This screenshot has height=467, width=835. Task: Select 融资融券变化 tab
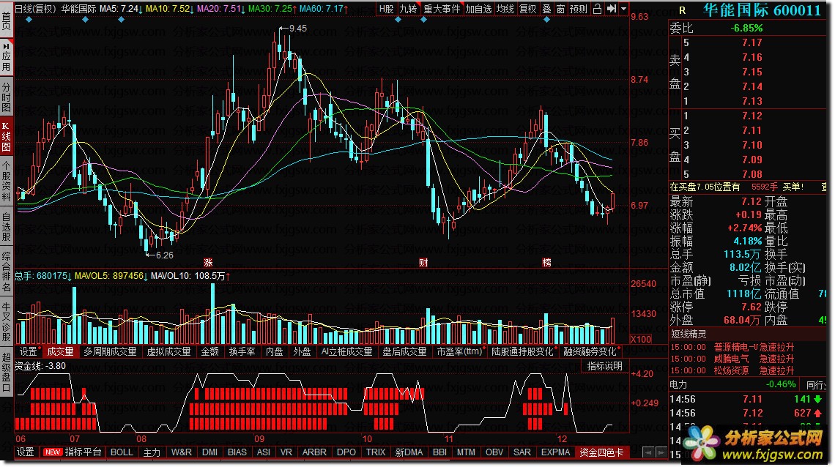(x=590, y=351)
